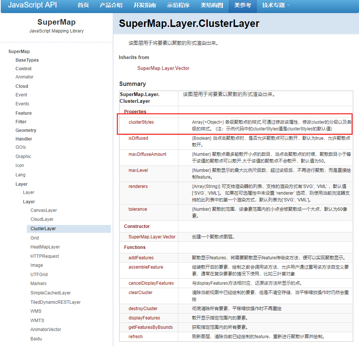Image resolution: width=359 pixels, height=346 pixels.
Task: Open HTTPRequest in the sidebar
Action: (x=45, y=256)
